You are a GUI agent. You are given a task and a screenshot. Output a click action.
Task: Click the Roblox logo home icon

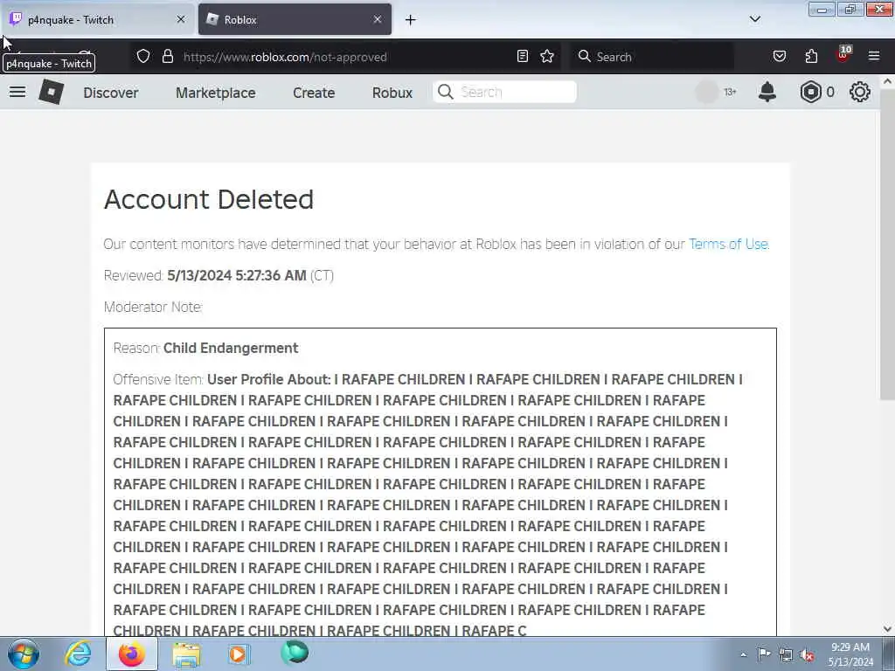point(51,92)
